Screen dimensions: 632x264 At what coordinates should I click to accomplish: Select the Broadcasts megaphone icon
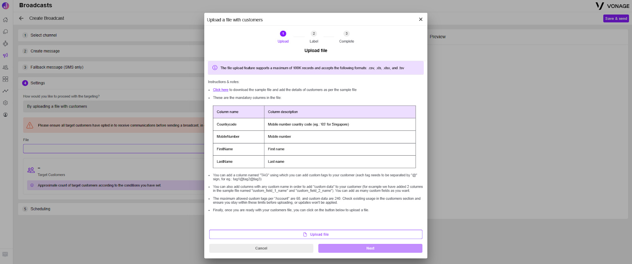point(6,56)
